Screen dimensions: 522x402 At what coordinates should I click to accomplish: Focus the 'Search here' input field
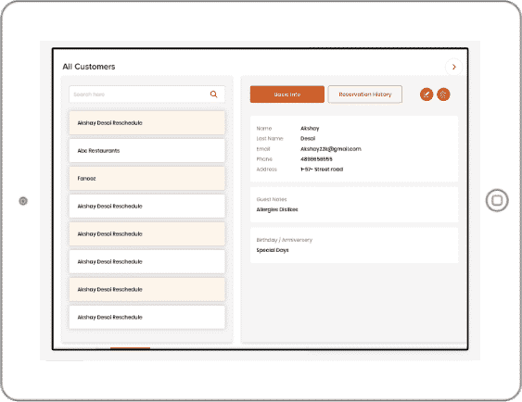(146, 94)
